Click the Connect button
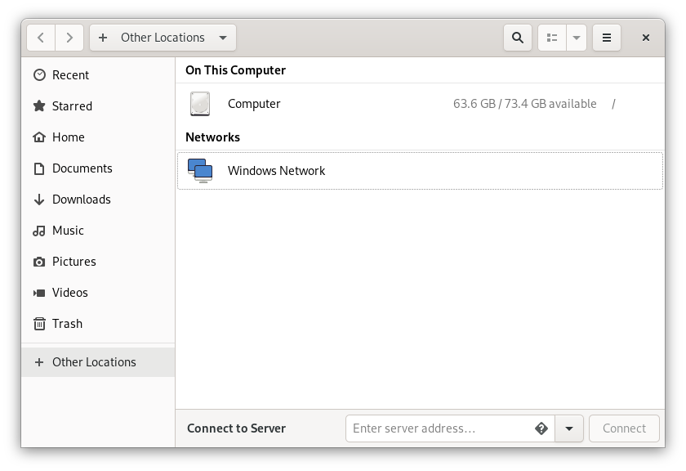Image resolution: width=686 pixels, height=471 pixels. 624,428
